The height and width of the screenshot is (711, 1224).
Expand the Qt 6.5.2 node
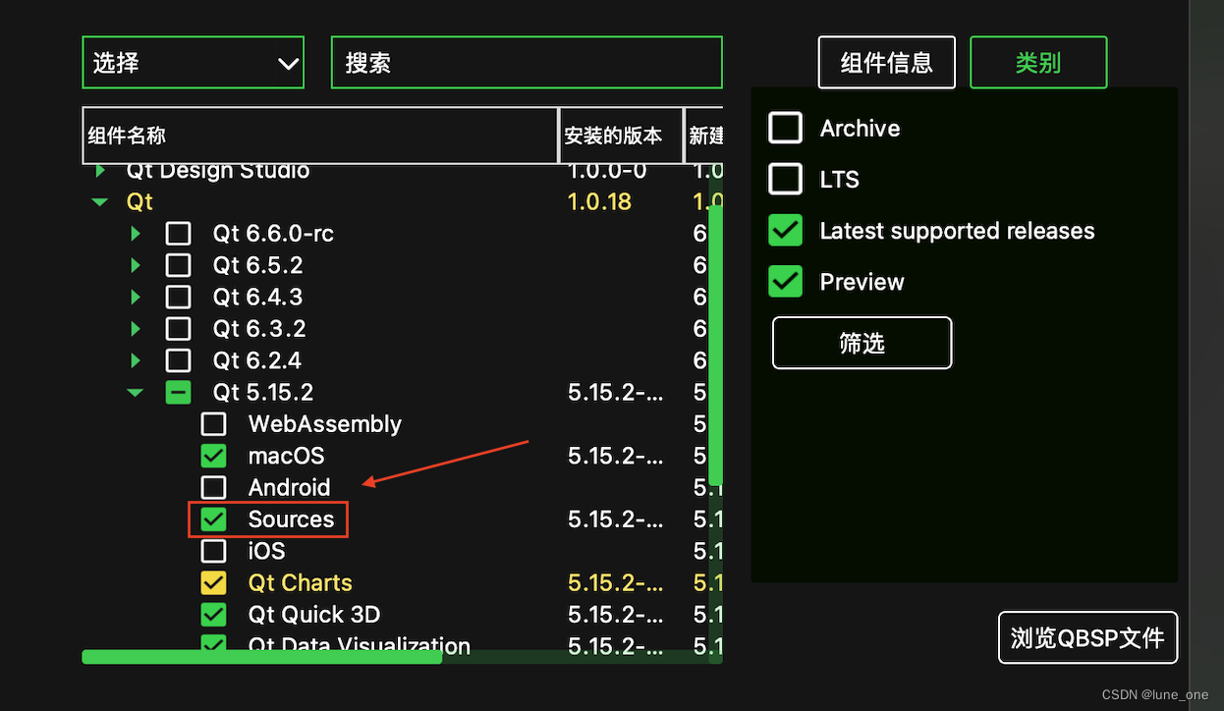coord(136,265)
